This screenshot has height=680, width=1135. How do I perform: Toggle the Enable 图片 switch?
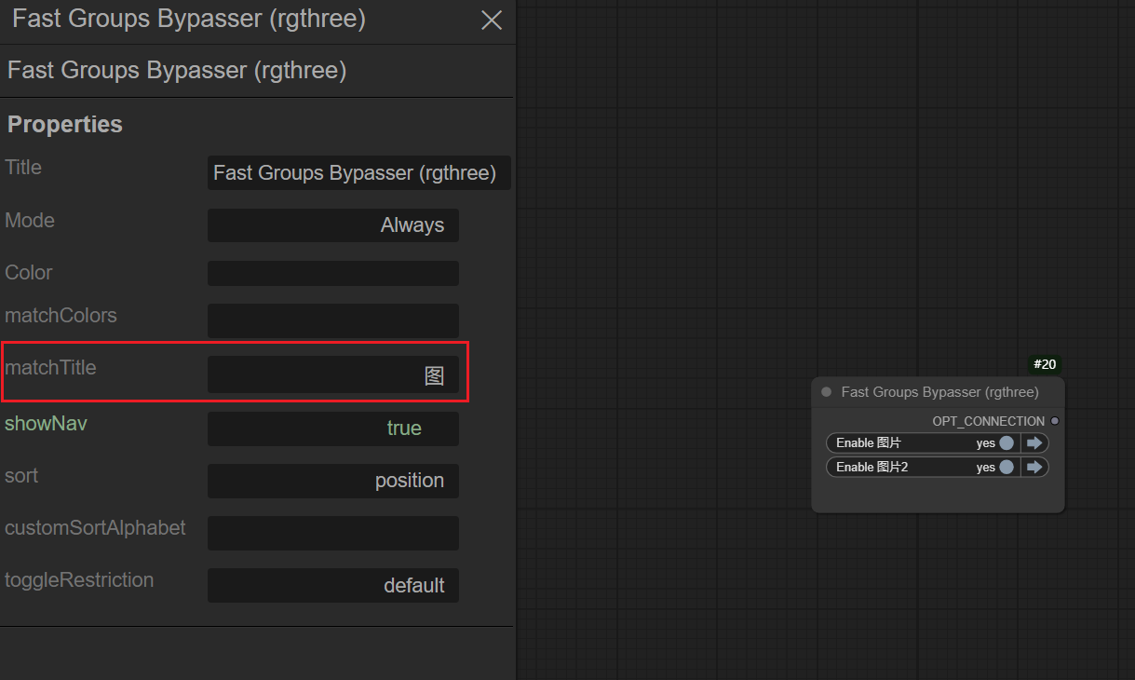pos(1006,443)
